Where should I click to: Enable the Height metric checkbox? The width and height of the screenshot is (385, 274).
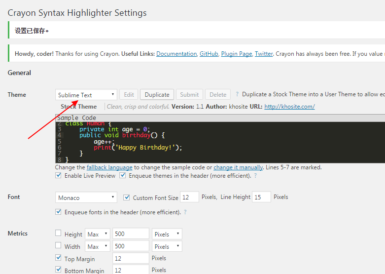pos(59,234)
